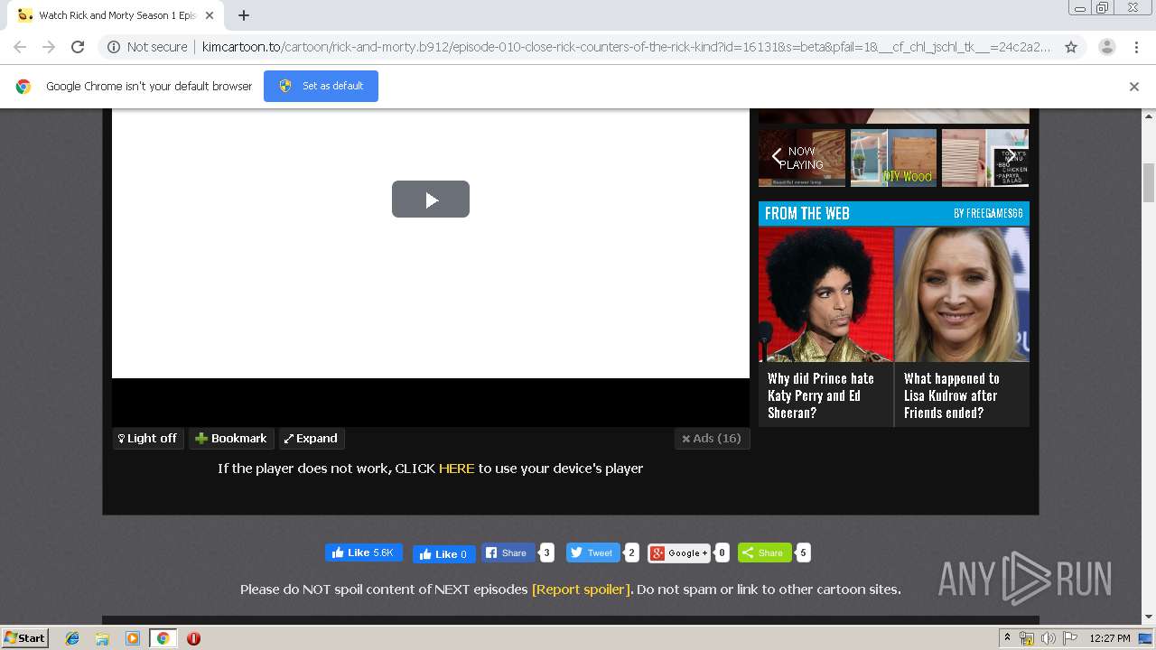
Task: Set Chrome as default browser
Action: click(x=321, y=86)
